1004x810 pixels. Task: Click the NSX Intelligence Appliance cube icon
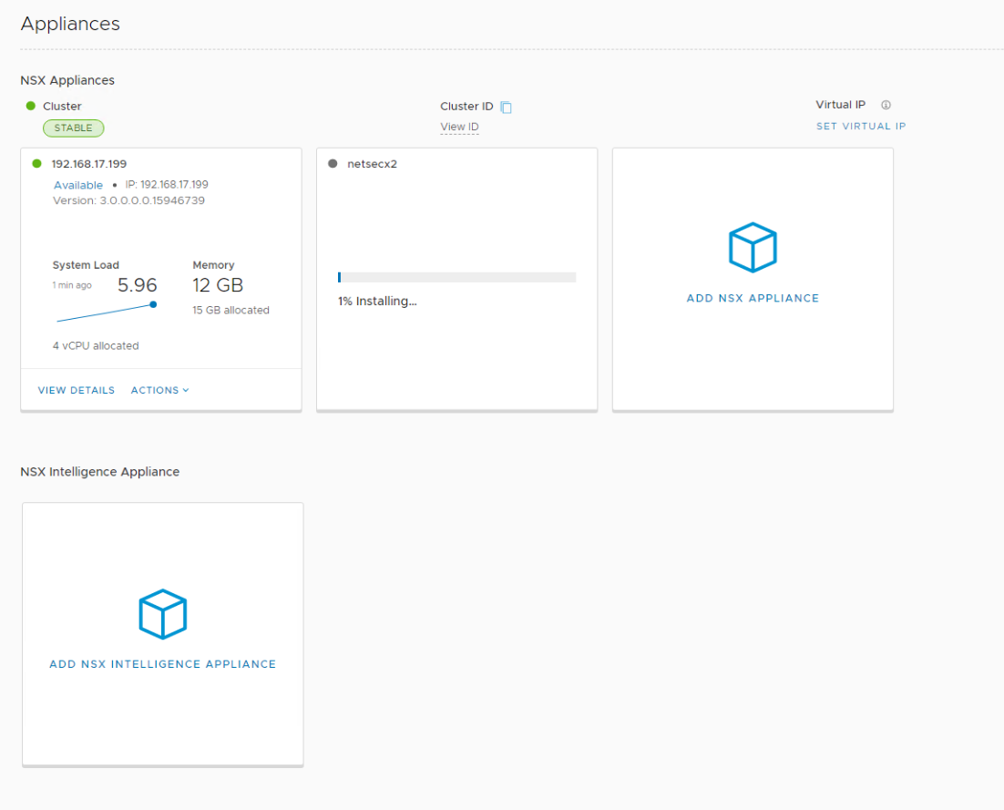[162, 613]
